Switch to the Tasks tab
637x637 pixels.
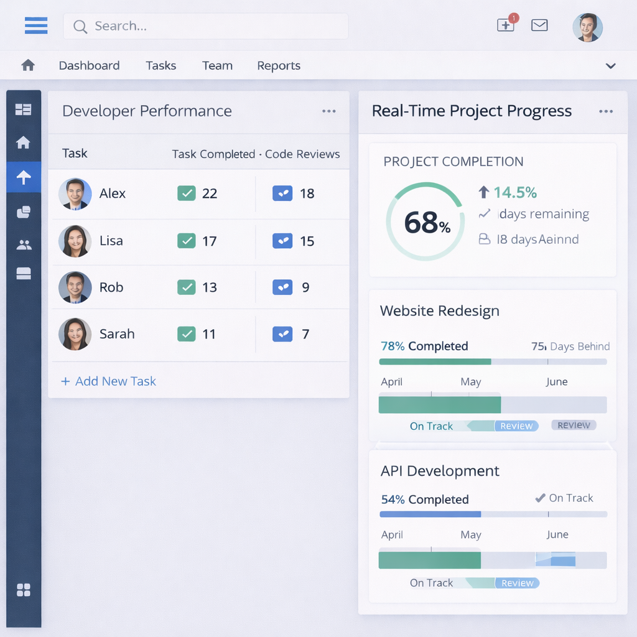[161, 65]
